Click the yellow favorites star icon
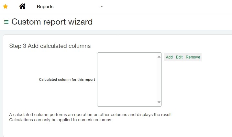The height and width of the screenshot is (137, 232). click(5, 6)
